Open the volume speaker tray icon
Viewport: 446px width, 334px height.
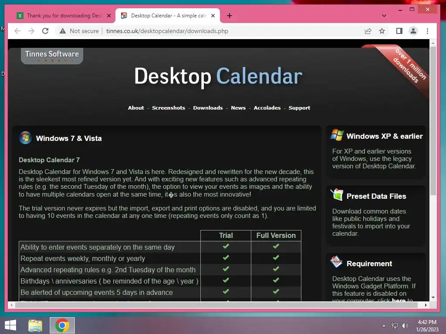click(405, 326)
